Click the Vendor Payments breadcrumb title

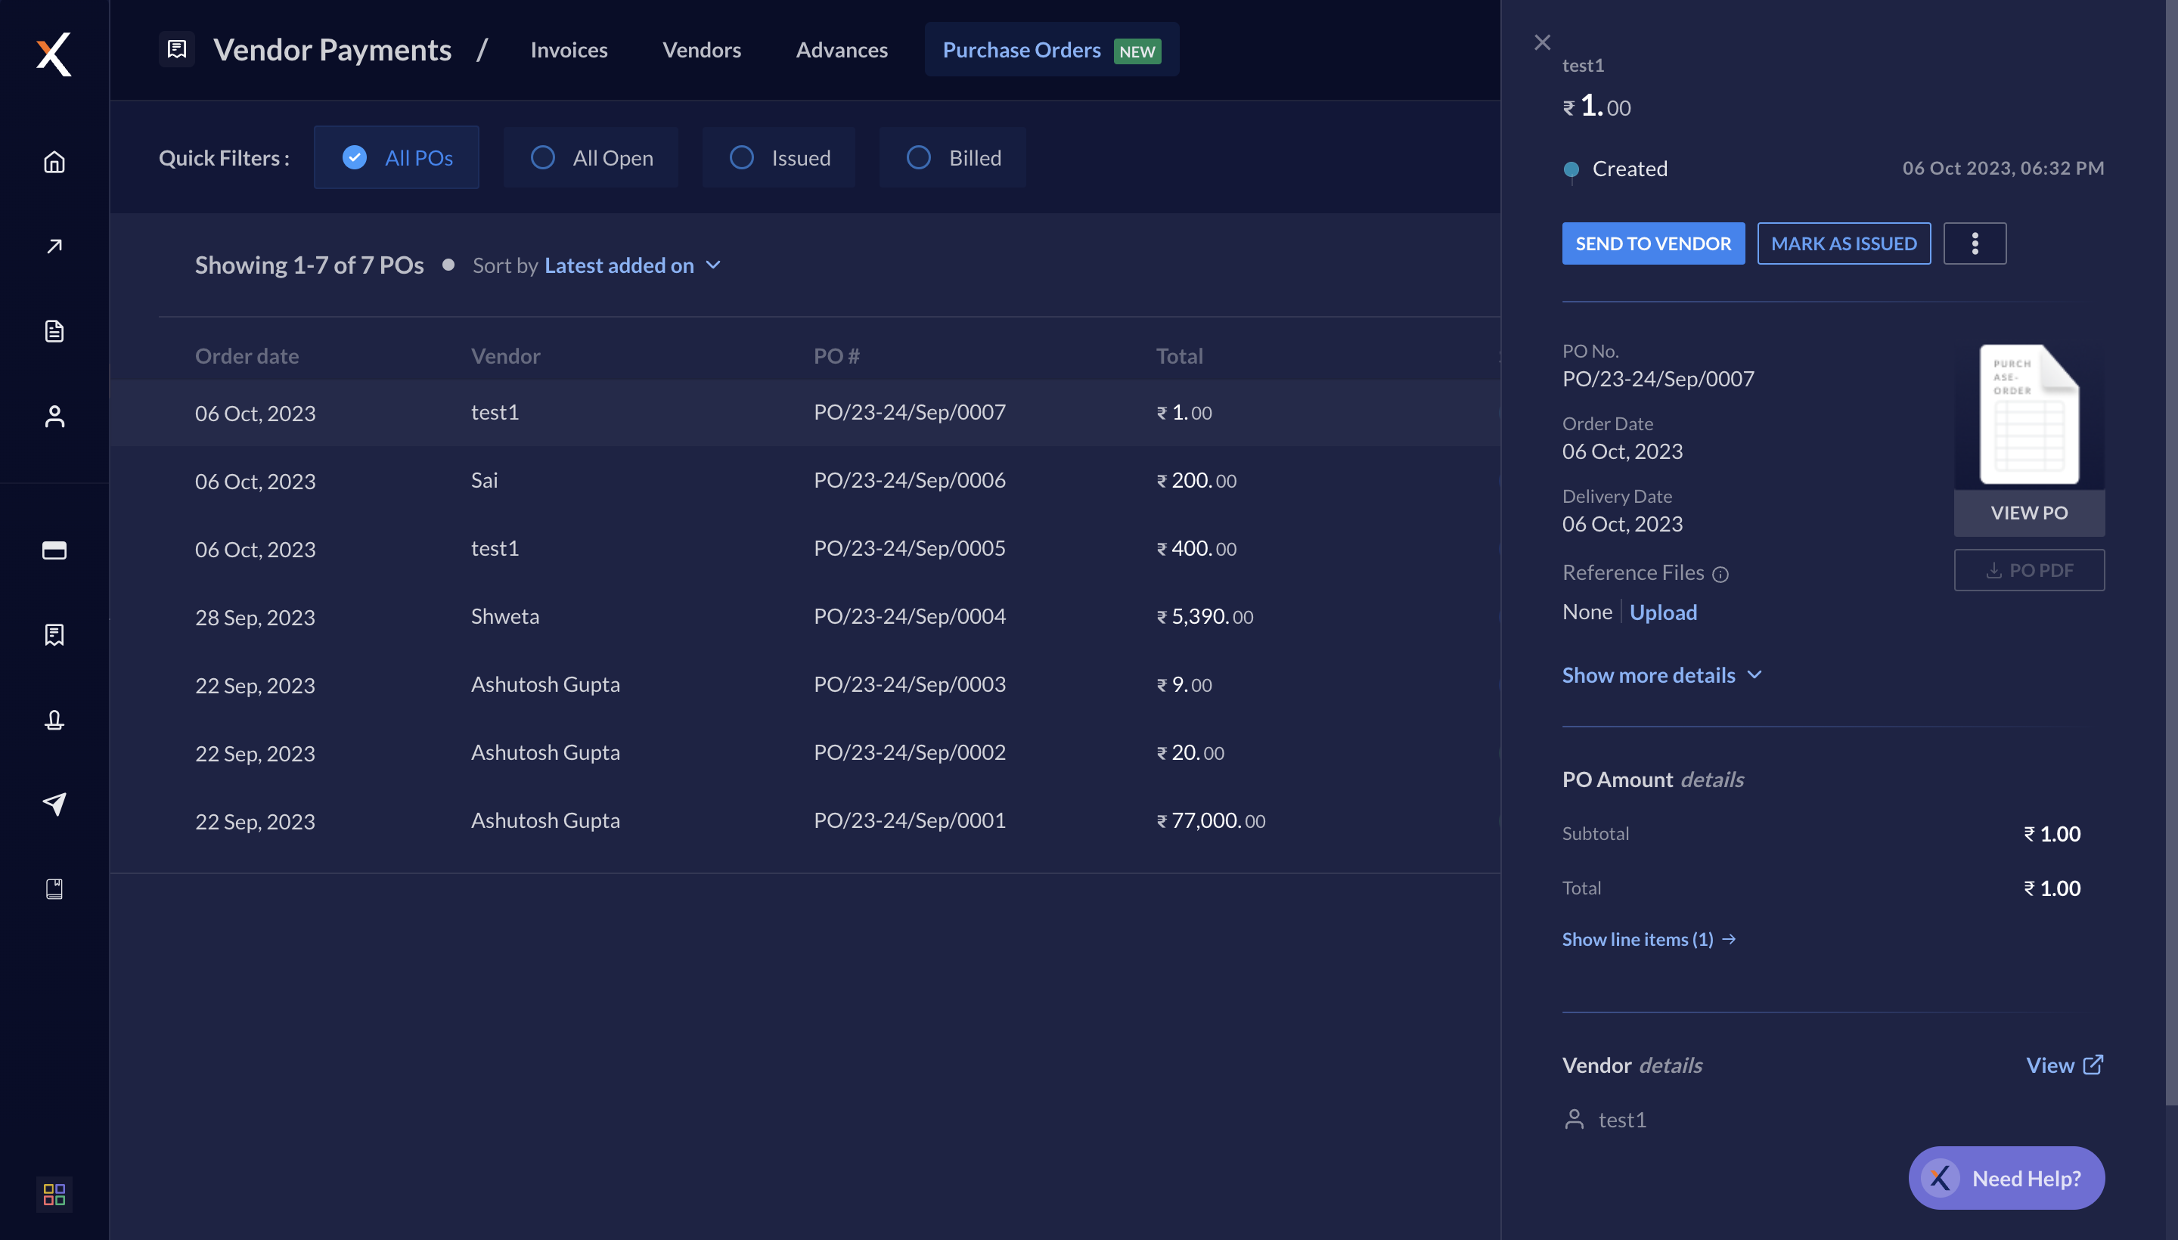(332, 49)
